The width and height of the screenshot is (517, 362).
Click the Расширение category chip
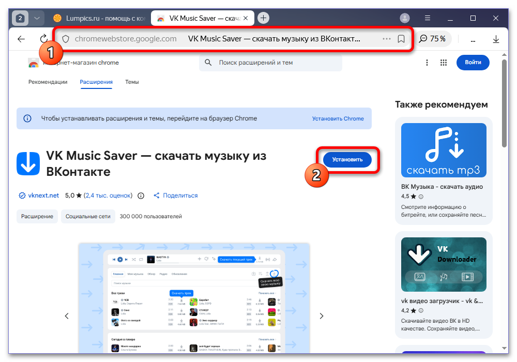[x=37, y=216]
